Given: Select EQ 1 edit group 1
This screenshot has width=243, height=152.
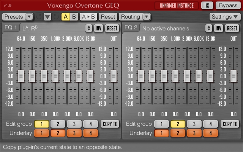Looking at the screenshot, I should click(x=42, y=124).
